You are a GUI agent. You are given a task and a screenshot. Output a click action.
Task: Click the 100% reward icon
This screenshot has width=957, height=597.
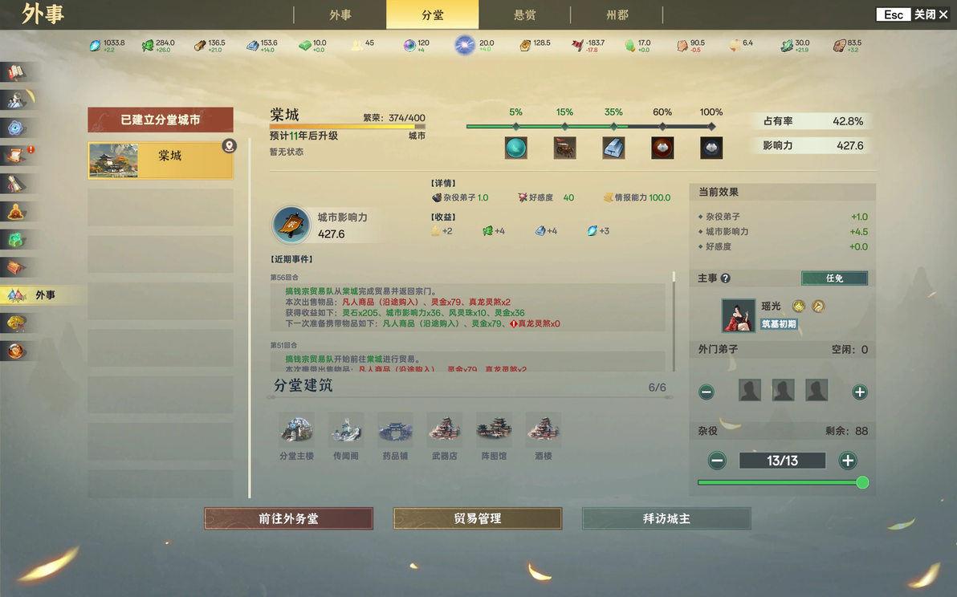[x=711, y=148]
